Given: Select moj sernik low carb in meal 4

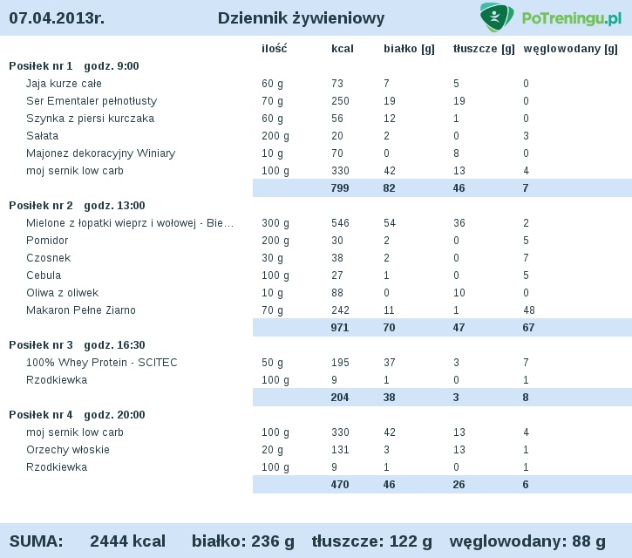Looking at the screenshot, I should click(75, 432).
